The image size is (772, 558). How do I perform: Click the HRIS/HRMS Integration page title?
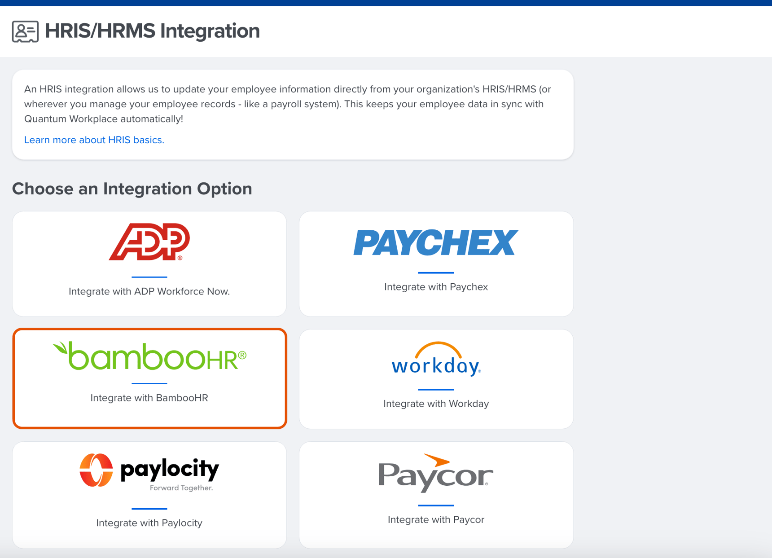tap(153, 31)
